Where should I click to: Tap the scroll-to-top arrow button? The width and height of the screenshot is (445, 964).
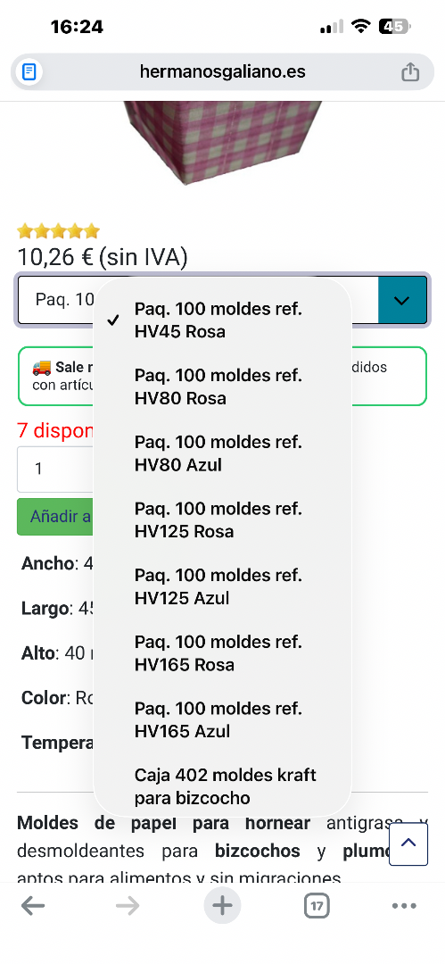pyautogui.click(x=408, y=844)
